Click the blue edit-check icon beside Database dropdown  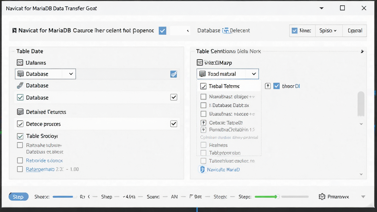click(x=174, y=74)
